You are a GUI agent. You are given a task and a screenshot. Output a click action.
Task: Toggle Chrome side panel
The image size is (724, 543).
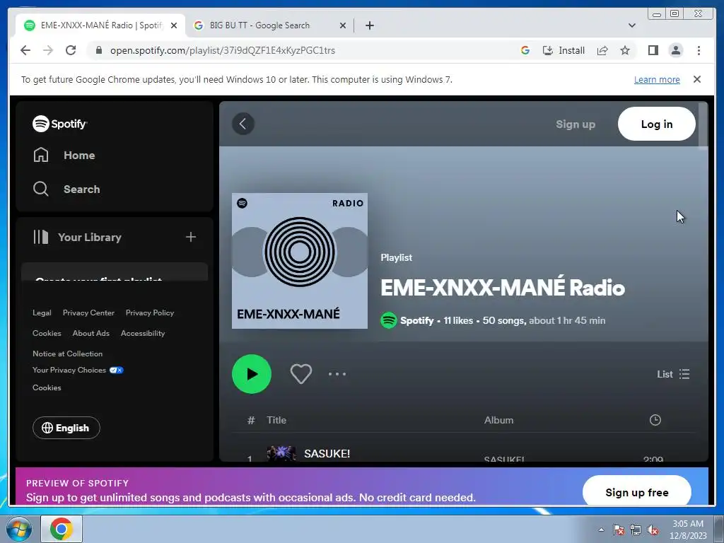[x=653, y=50]
